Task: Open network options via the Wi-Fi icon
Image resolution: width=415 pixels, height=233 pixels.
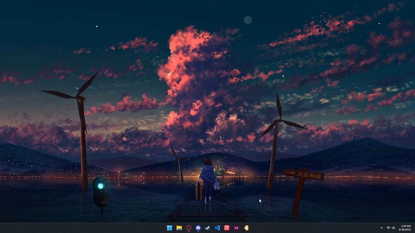Action: (388, 228)
